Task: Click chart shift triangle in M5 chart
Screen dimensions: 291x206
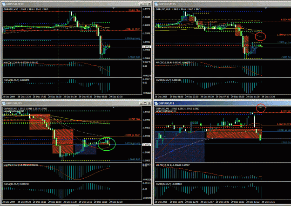Action: pos(114,108)
